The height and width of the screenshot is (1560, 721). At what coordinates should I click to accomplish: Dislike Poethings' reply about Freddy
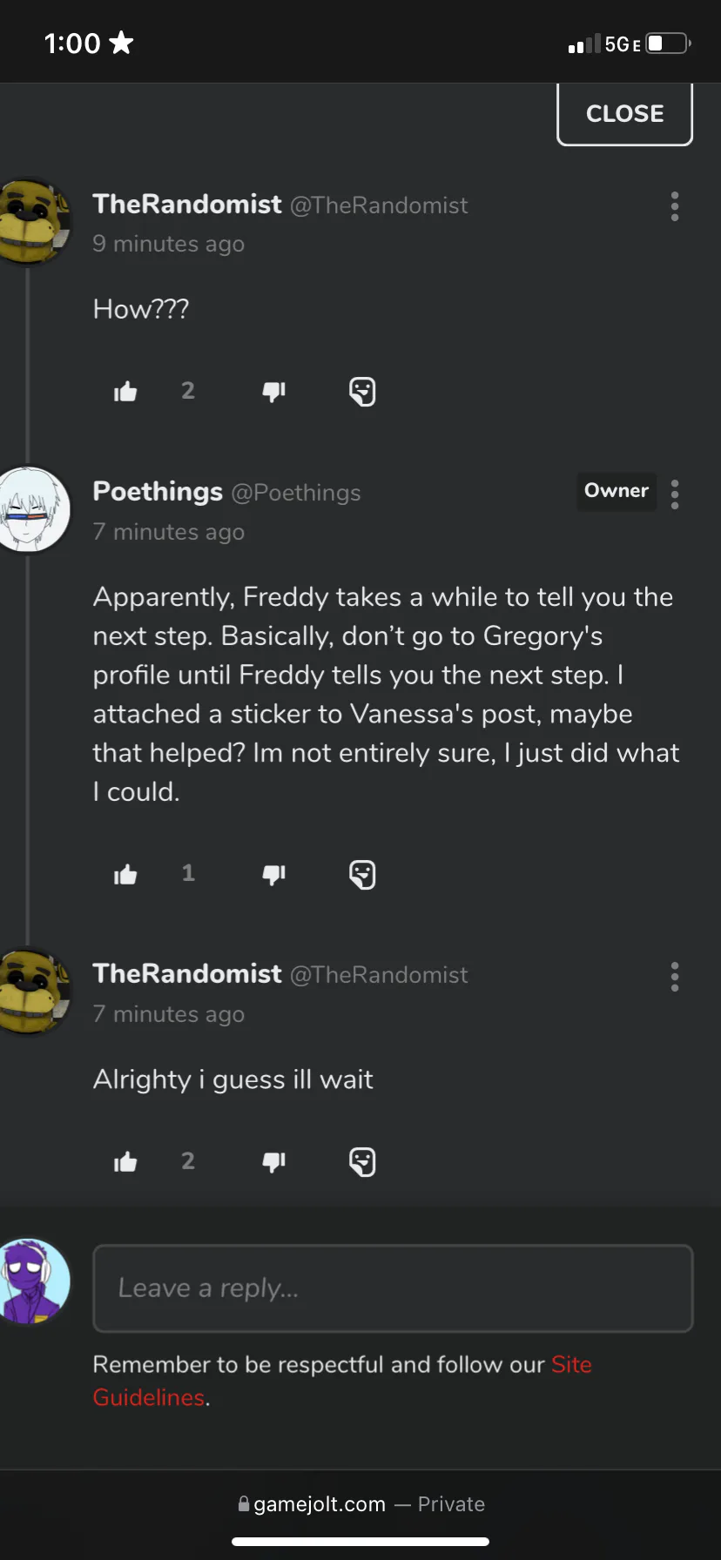click(274, 874)
